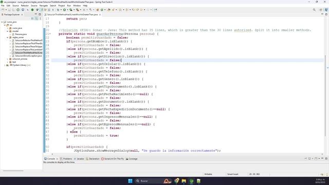Fold the guardarPersona method at line 21
This screenshot has width=329, height=185.
point(50,34)
